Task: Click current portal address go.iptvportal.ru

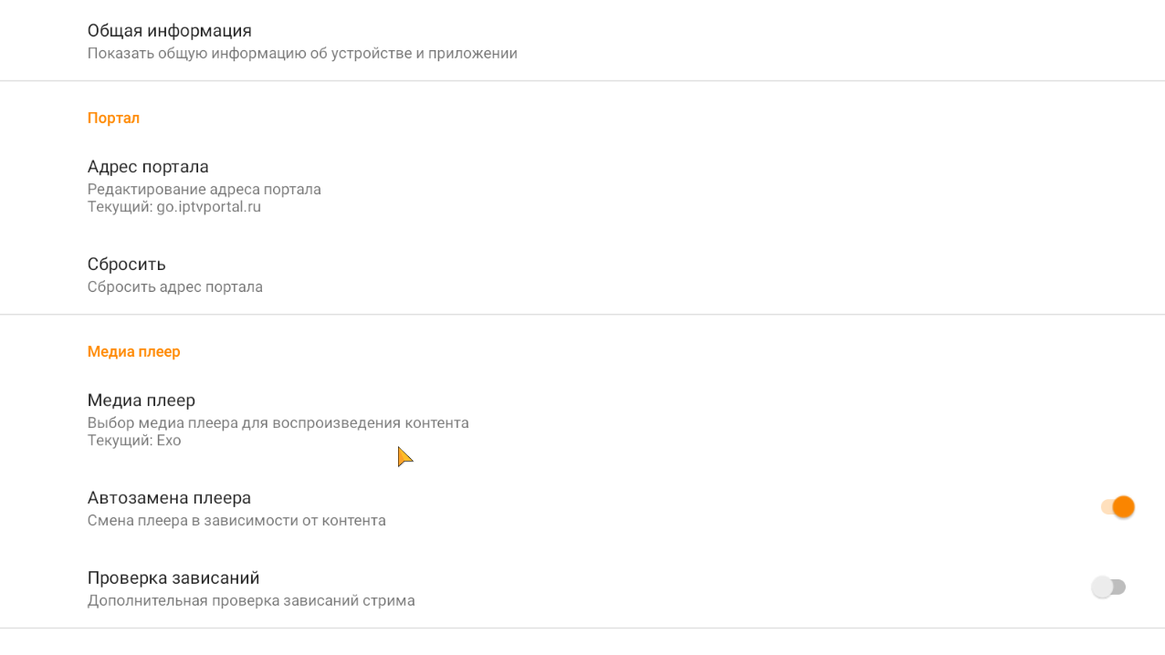Action: pos(173,207)
